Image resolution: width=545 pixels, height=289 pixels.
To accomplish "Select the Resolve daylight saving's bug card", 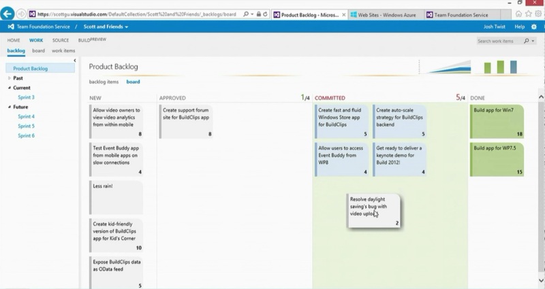I will click(x=373, y=211).
